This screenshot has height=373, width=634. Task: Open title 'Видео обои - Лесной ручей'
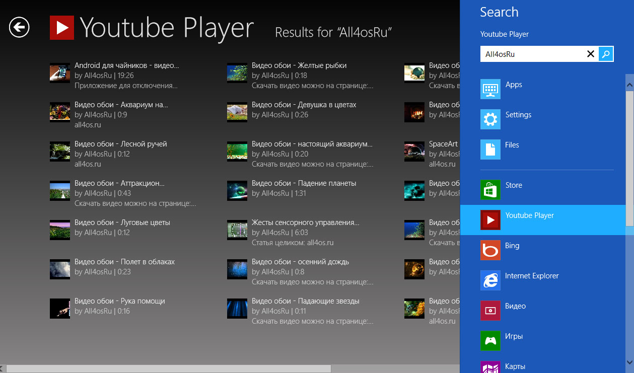pyautogui.click(x=121, y=144)
